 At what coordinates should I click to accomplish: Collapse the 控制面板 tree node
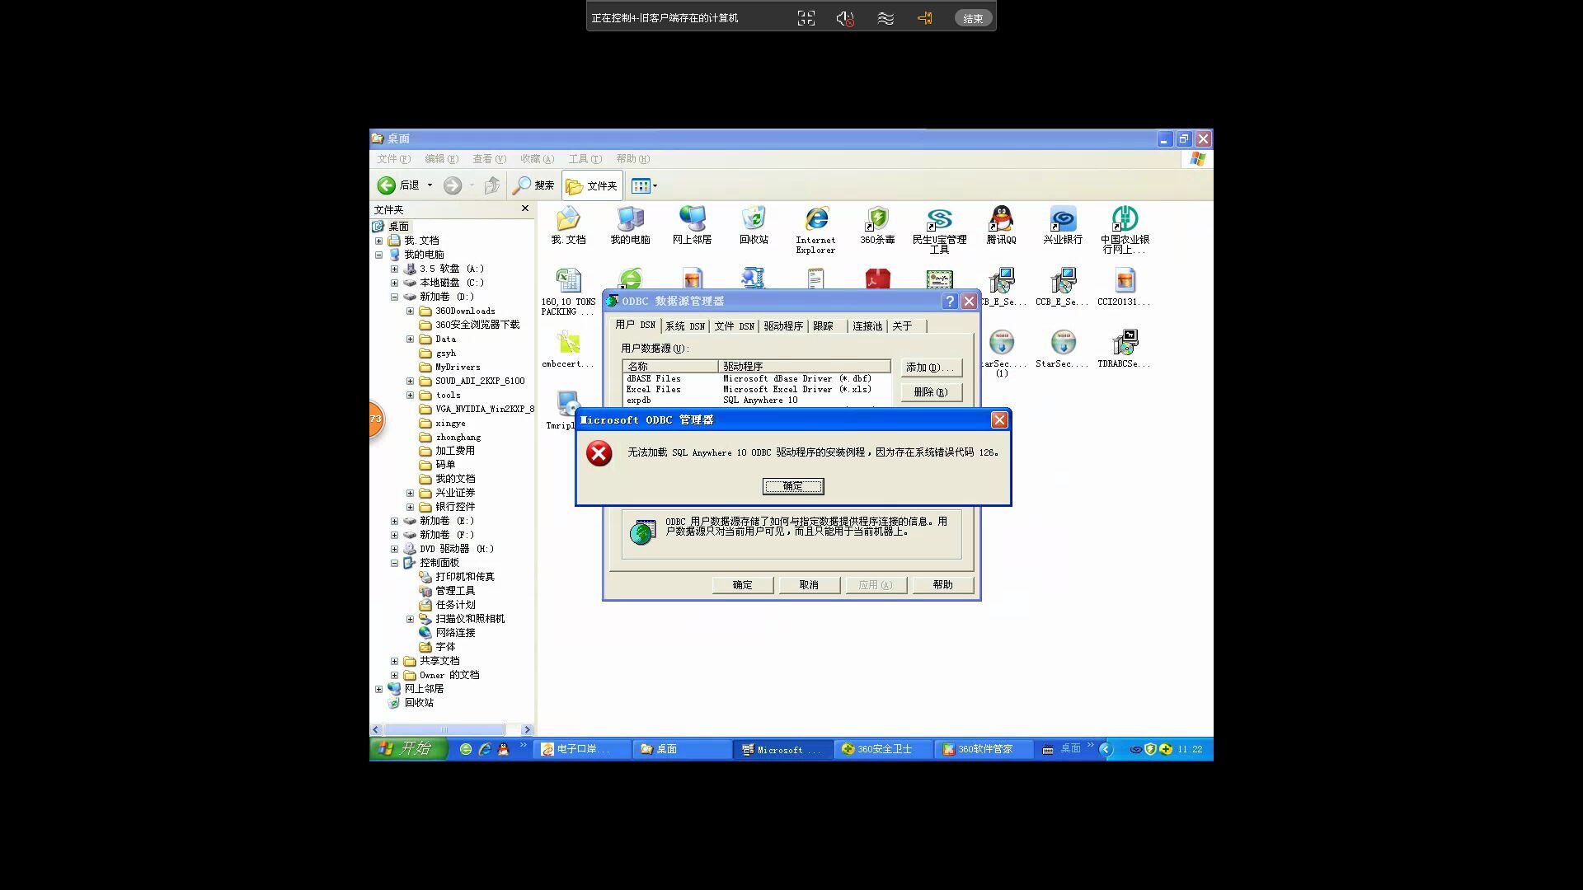point(394,564)
